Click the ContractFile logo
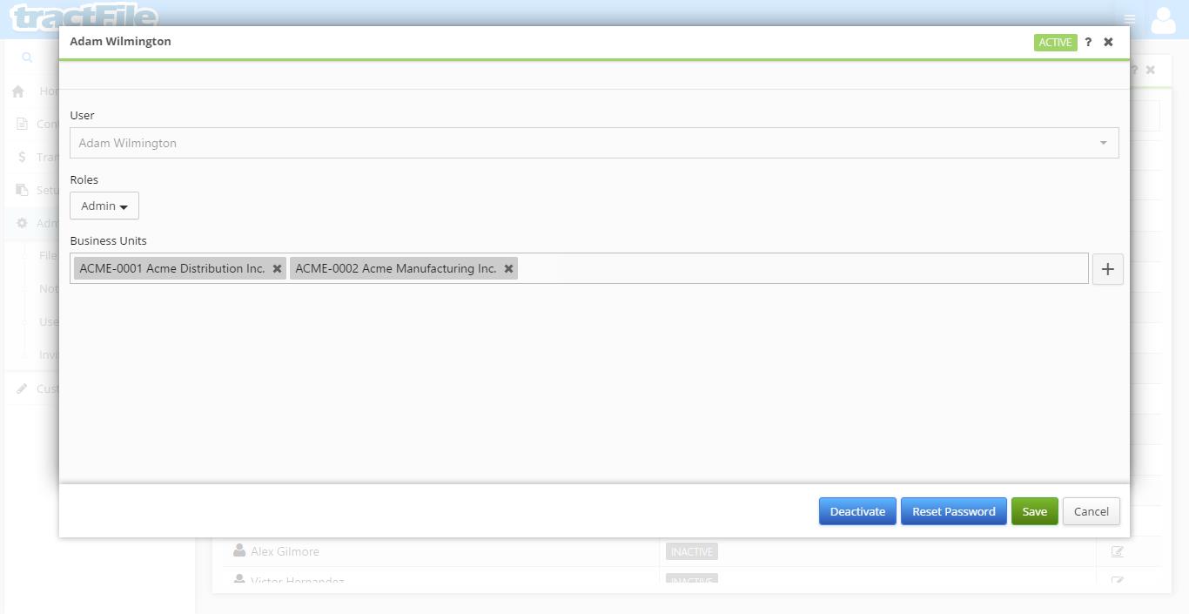The height and width of the screenshot is (614, 1189). point(84,17)
